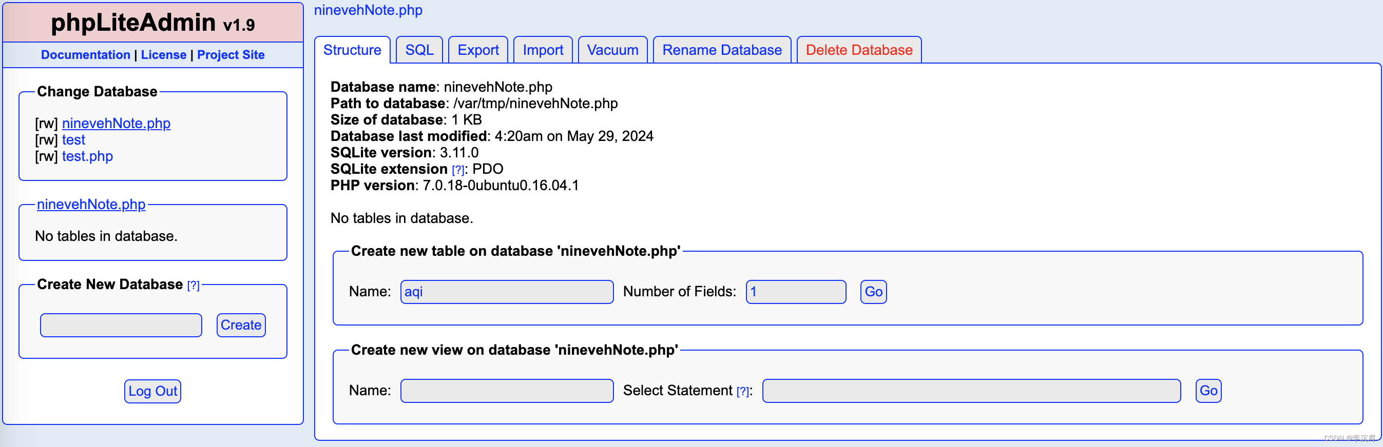Open the Structure tab
The width and height of the screenshot is (1383, 447).
352,50
